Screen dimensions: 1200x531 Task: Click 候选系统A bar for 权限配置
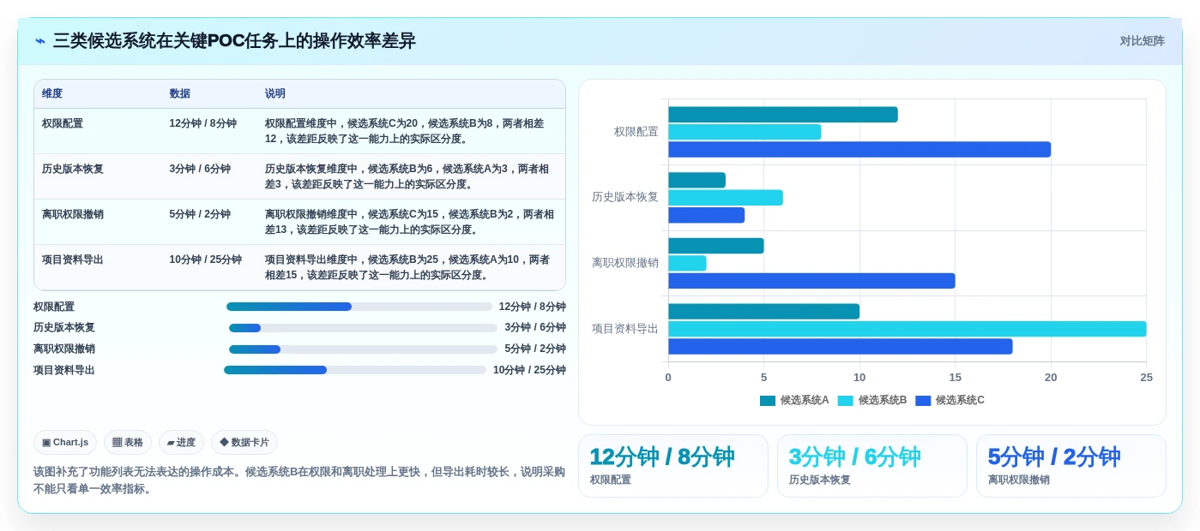point(783,115)
